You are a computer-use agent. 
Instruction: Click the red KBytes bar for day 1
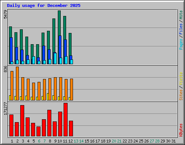[x=11, y=125]
